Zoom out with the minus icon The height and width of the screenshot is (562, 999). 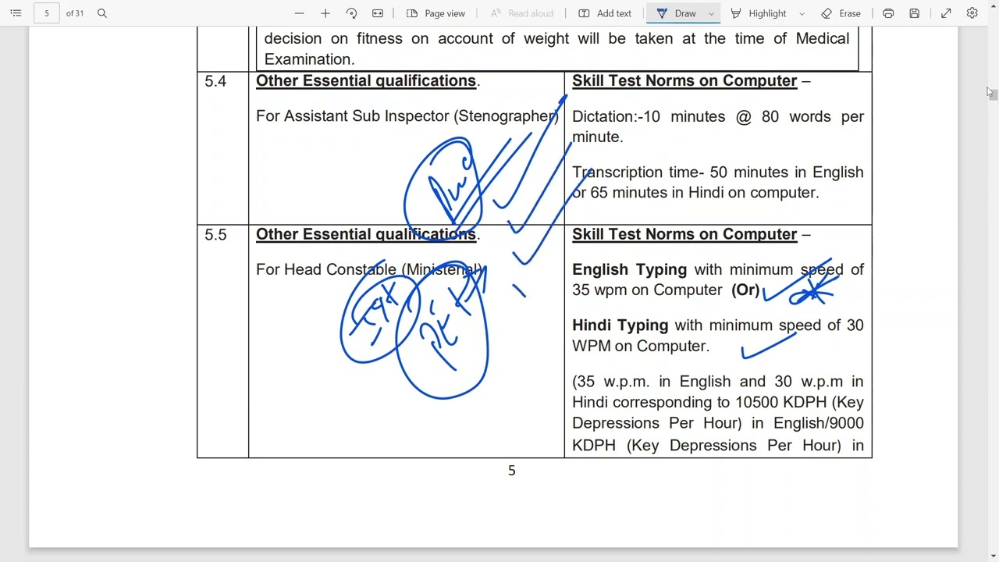pos(299,13)
